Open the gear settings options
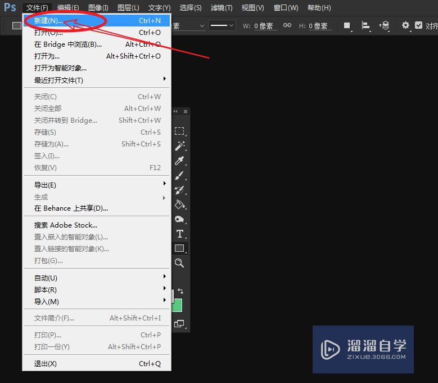Image resolution: width=438 pixels, height=383 pixels. click(405, 25)
